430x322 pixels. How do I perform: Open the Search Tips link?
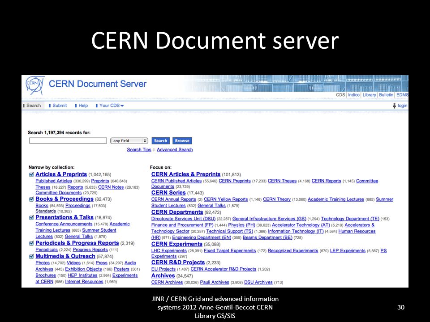[x=139, y=150]
